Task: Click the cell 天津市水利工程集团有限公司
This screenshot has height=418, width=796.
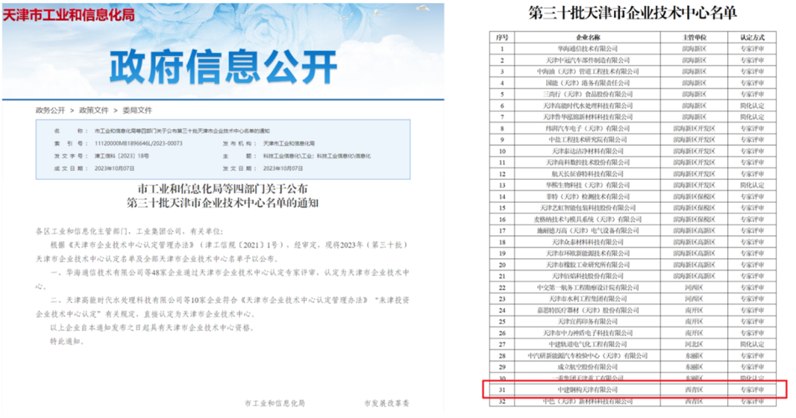Action: pyautogui.click(x=587, y=299)
